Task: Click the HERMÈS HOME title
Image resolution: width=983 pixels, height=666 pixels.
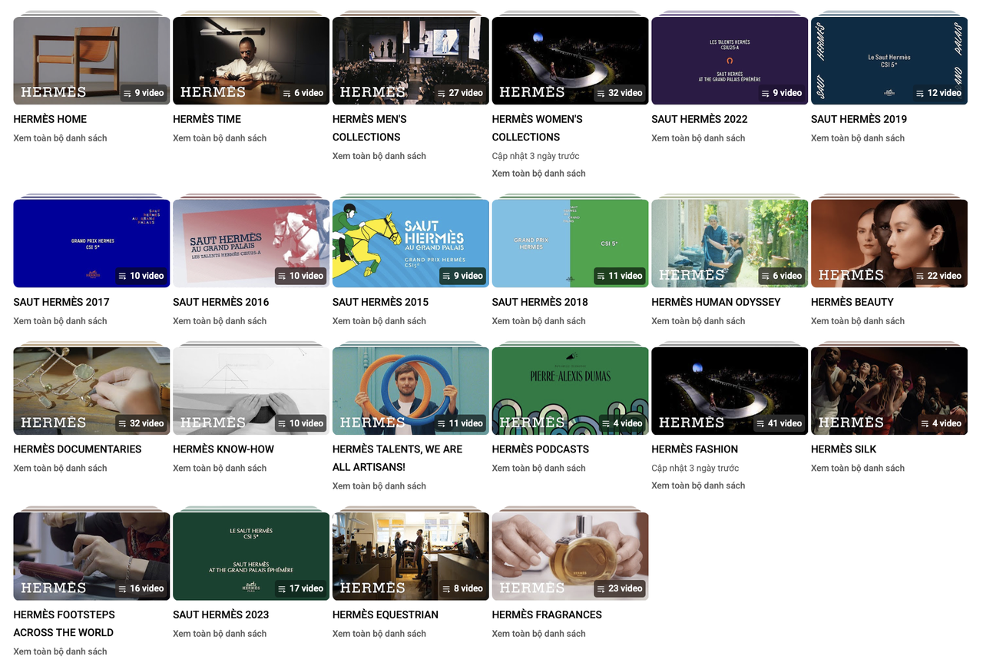Action: (50, 119)
